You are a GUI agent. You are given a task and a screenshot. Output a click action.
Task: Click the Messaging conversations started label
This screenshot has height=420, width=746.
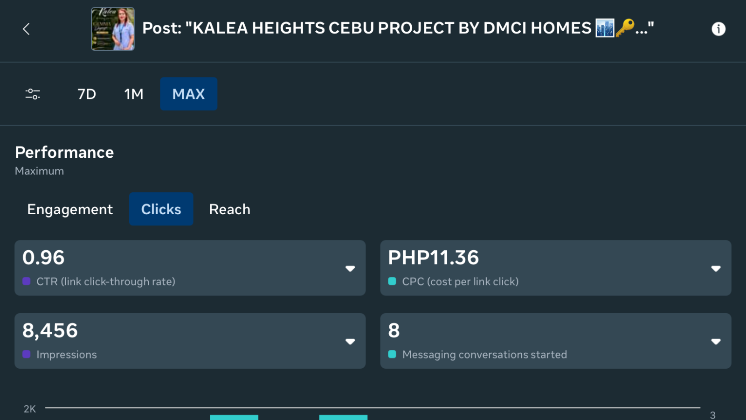[x=484, y=355]
